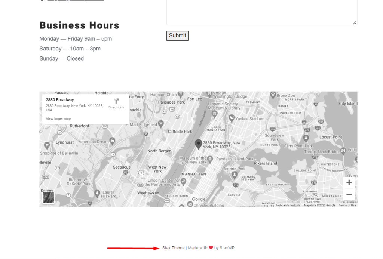Click the Map data ©2022 Google text
Screen dimensions: 383x259
(x=319, y=205)
